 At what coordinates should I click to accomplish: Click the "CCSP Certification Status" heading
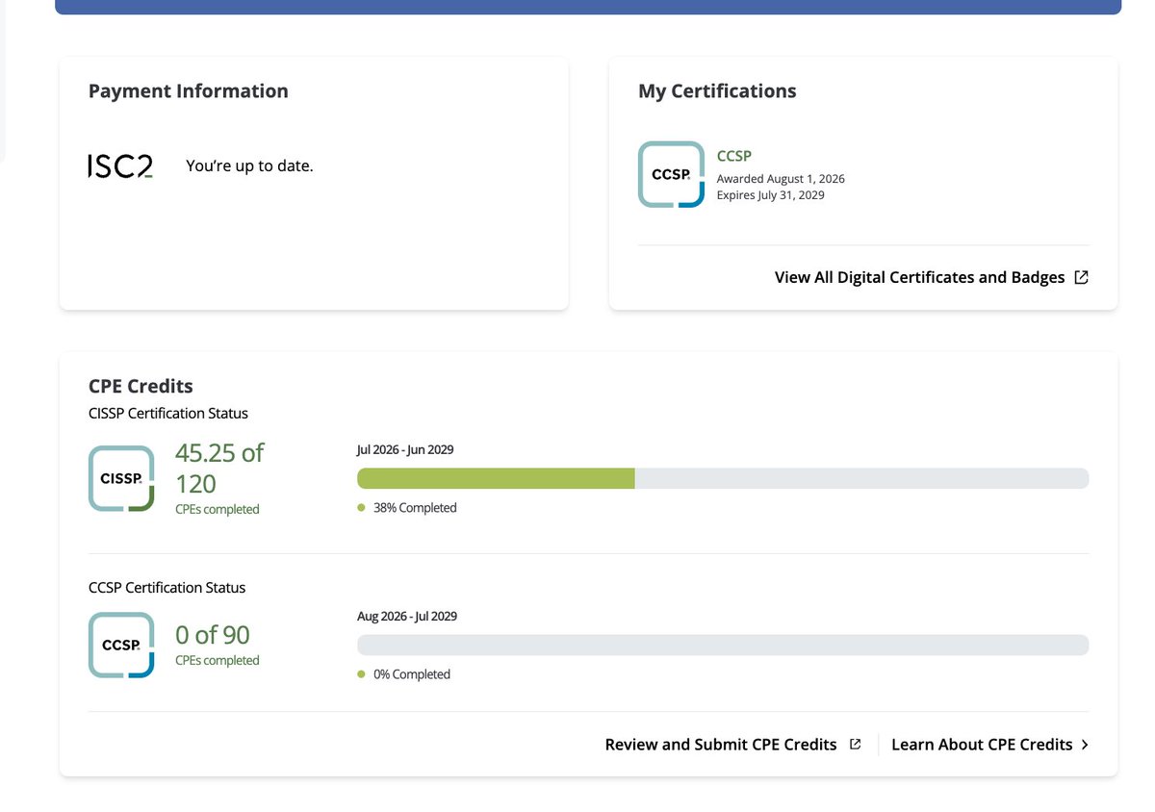pyautogui.click(x=167, y=588)
